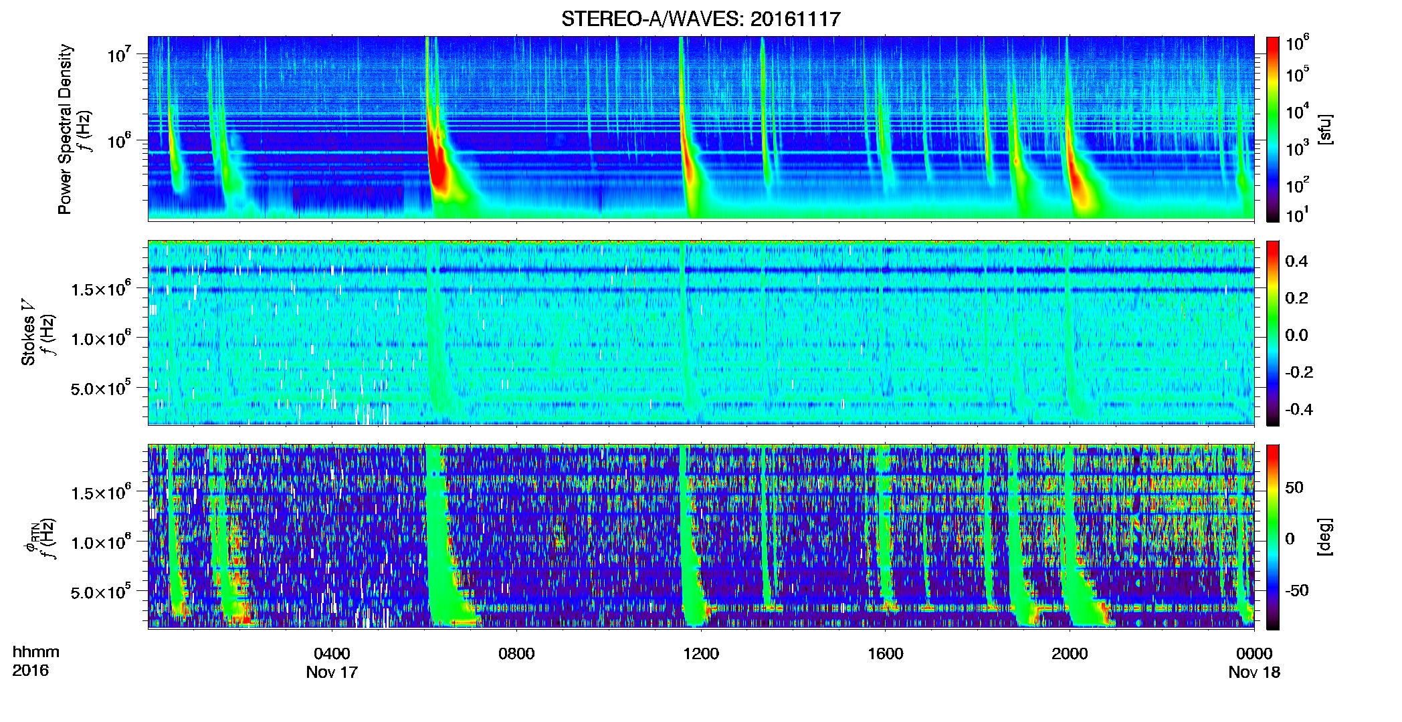Click the 1.5×10^6 tick label of Stokes panel
Screen dimensions: 1402x722
[x=101, y=288]
